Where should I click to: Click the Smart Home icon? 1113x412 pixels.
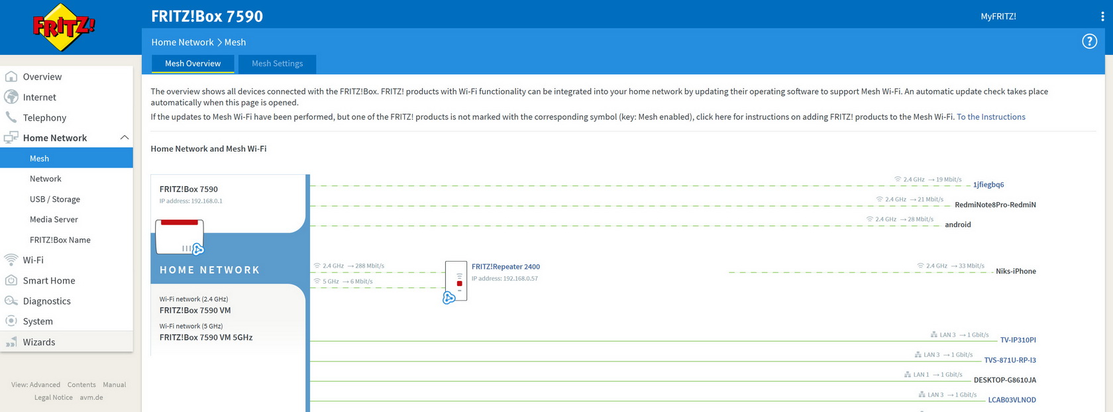click(x=11, y=280)
